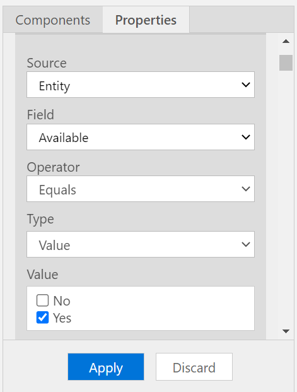Screen dimensions: 297x392
Task: Click the scrollbar up arrow
Action: pyautogui.click(x=286, y=42)
